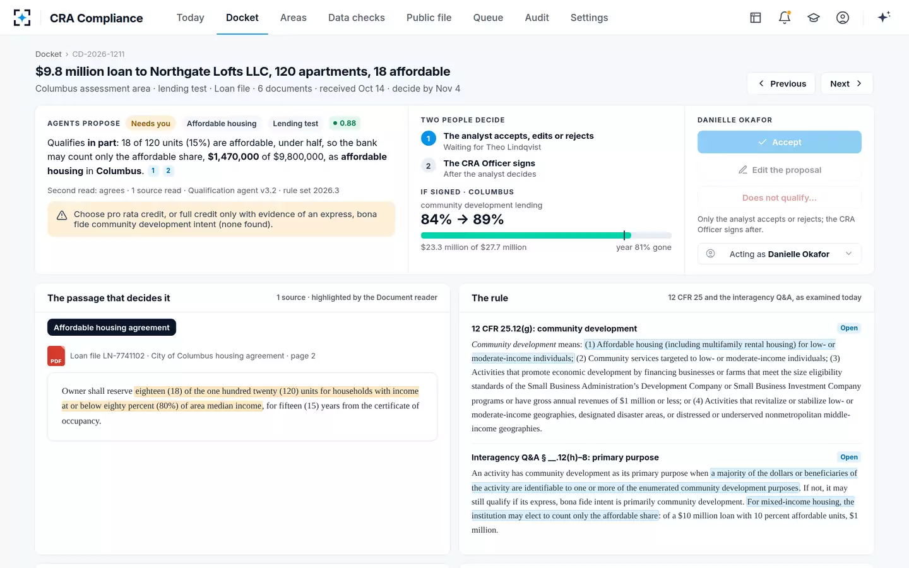Click the highlighted eighteen units passage
The height and width of the screenshot is (568, 909).
coord(241,398)
